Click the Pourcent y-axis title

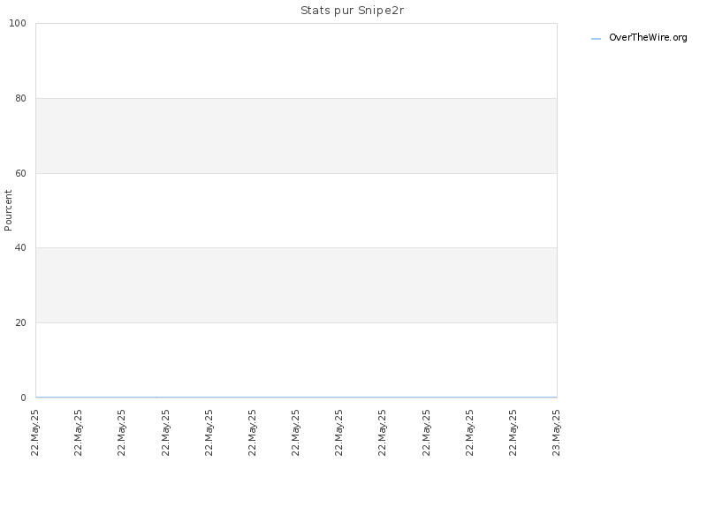(8, 210)
